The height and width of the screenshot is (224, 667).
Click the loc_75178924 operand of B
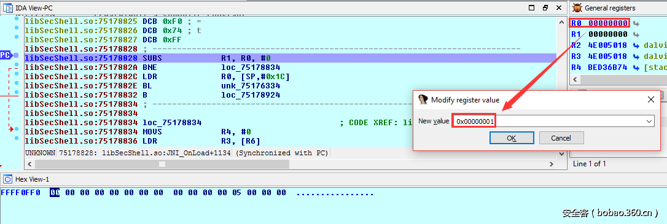coord(251,95)
